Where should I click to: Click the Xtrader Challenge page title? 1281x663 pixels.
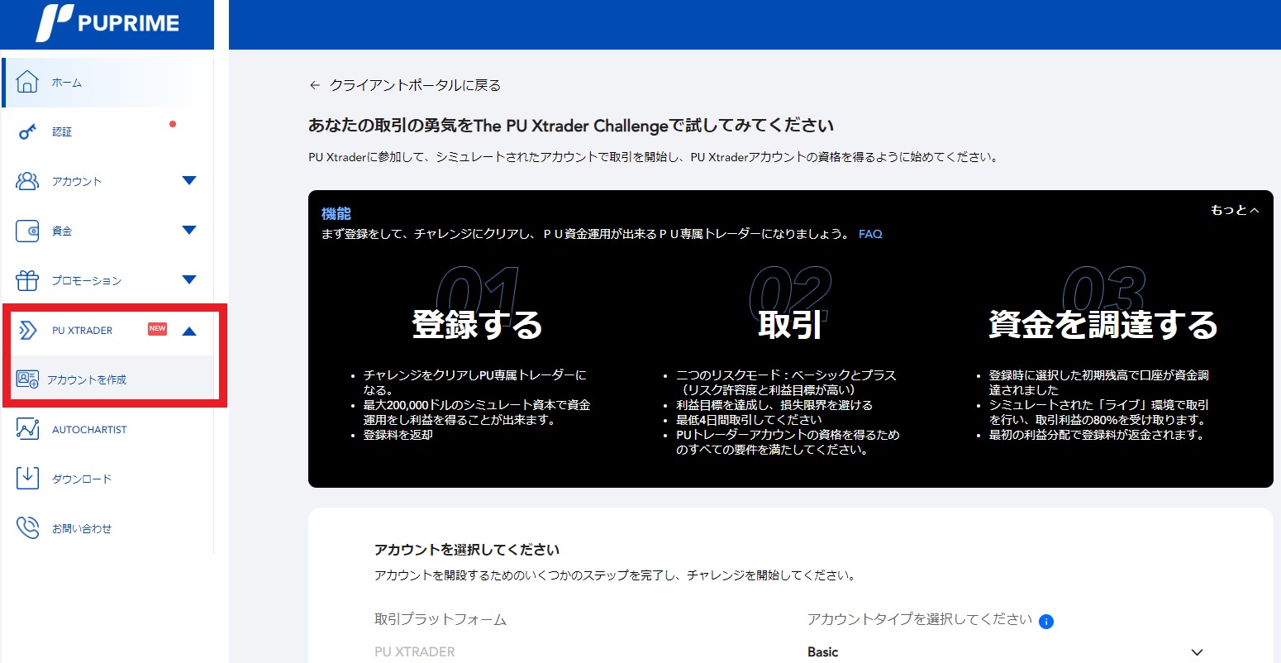pyautogui.click(x=571, y=126)
